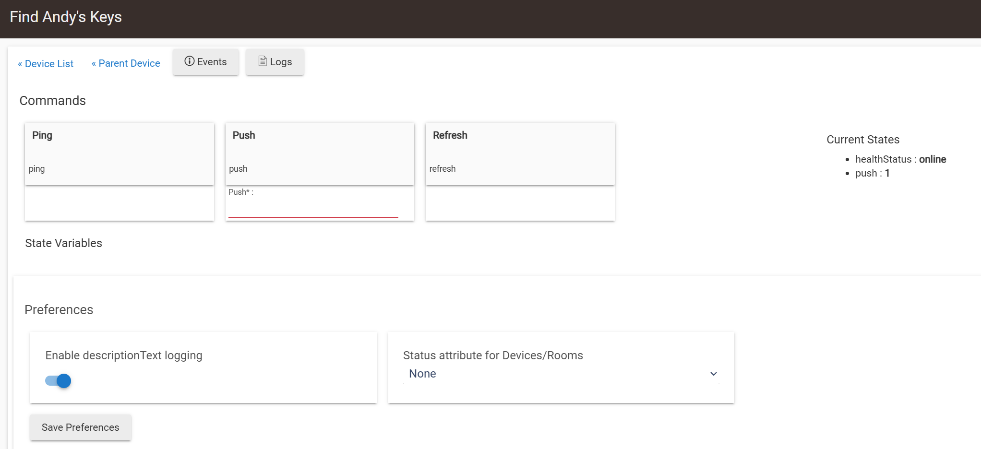Select the healthStatus : online state

900,159
